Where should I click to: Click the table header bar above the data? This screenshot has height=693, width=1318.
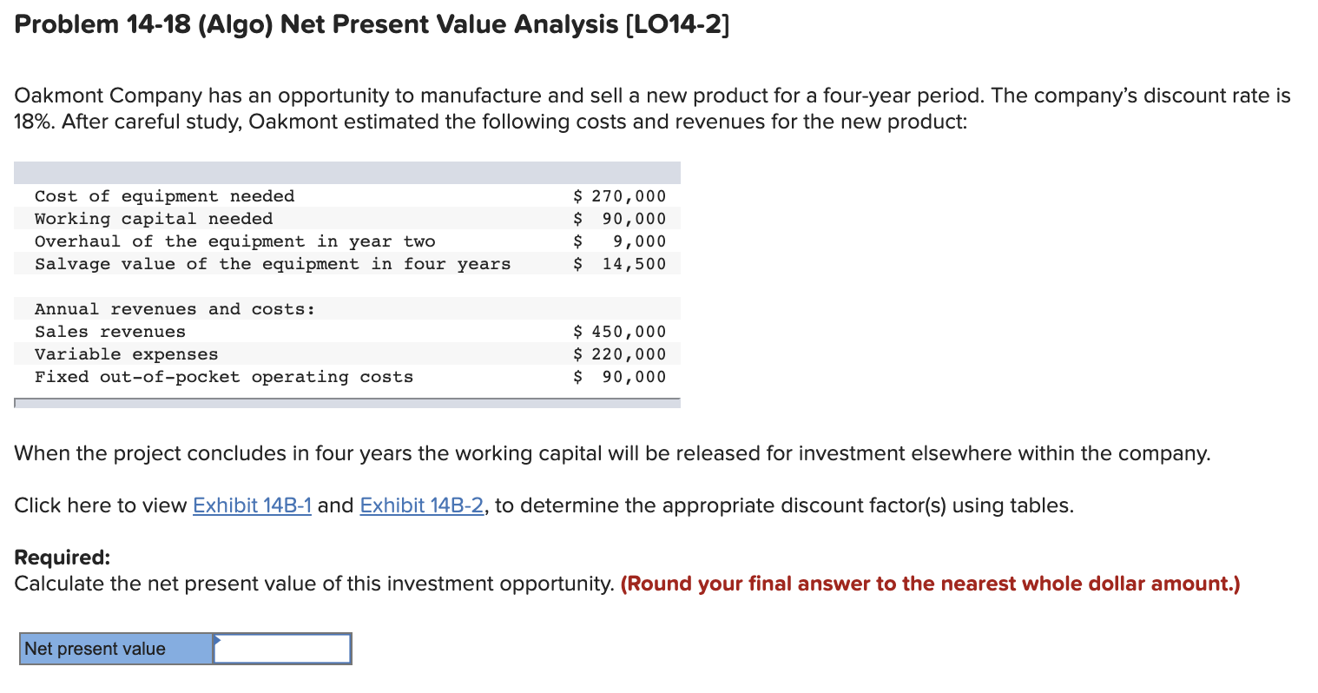(347, 168)
